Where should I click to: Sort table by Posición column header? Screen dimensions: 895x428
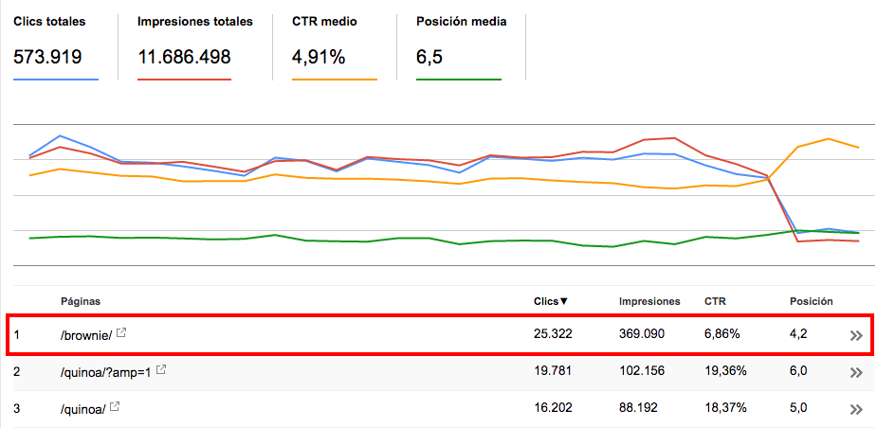(812, 301)
